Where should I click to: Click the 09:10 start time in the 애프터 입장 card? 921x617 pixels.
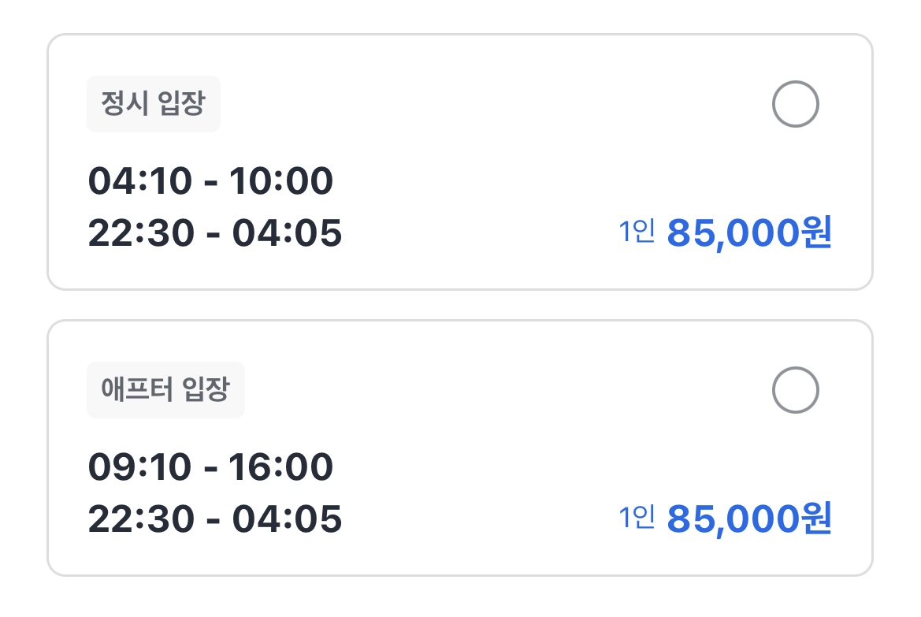(x=139, y=467)
